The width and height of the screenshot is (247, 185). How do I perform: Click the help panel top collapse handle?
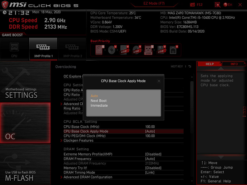(221, 68)
